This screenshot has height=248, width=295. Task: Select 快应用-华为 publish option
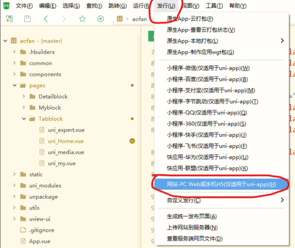tap(221, 157)
